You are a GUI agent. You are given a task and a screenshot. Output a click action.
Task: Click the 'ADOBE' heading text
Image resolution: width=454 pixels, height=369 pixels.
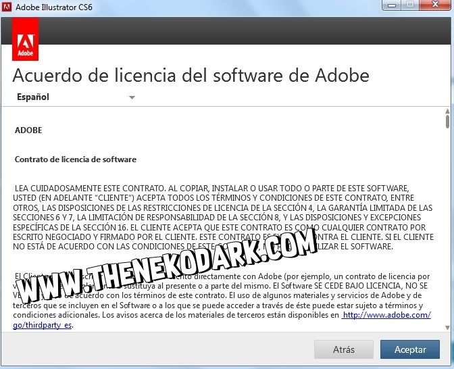click(x=28, y=130)
